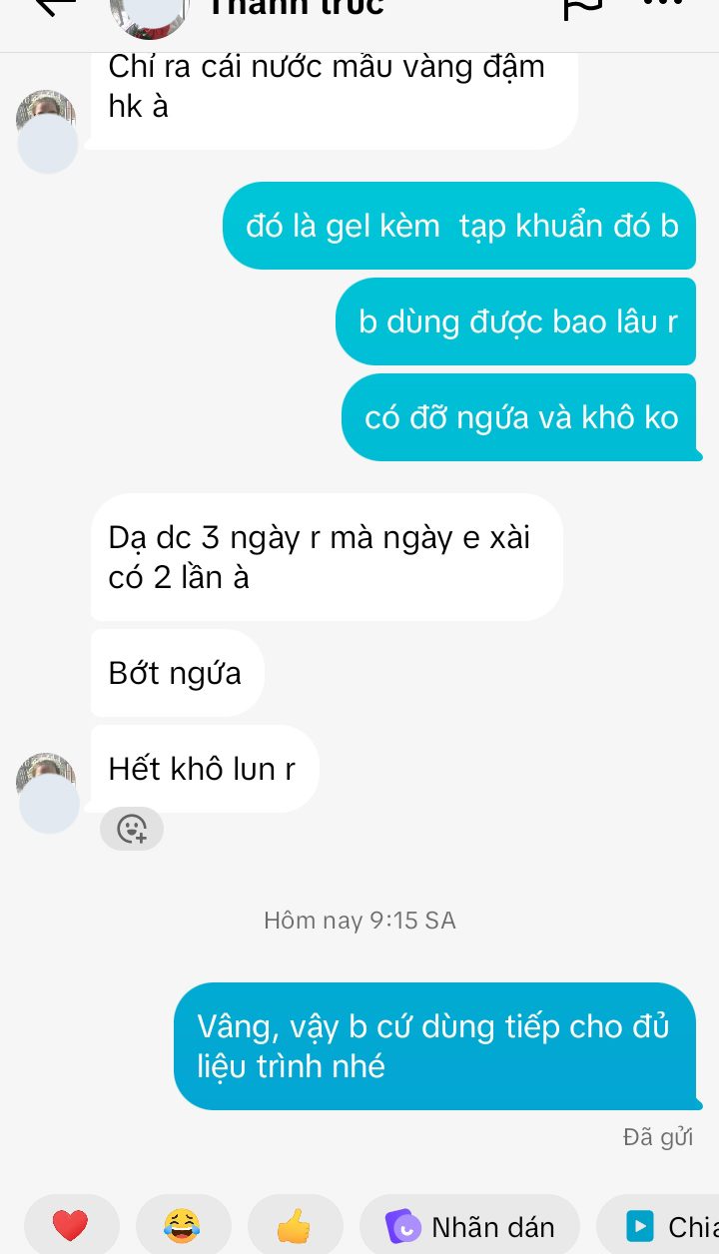The height and width of the screenshot is (1254, 719).
Task: Tap the back arrow in header
Action: click(x=55, y=6)
